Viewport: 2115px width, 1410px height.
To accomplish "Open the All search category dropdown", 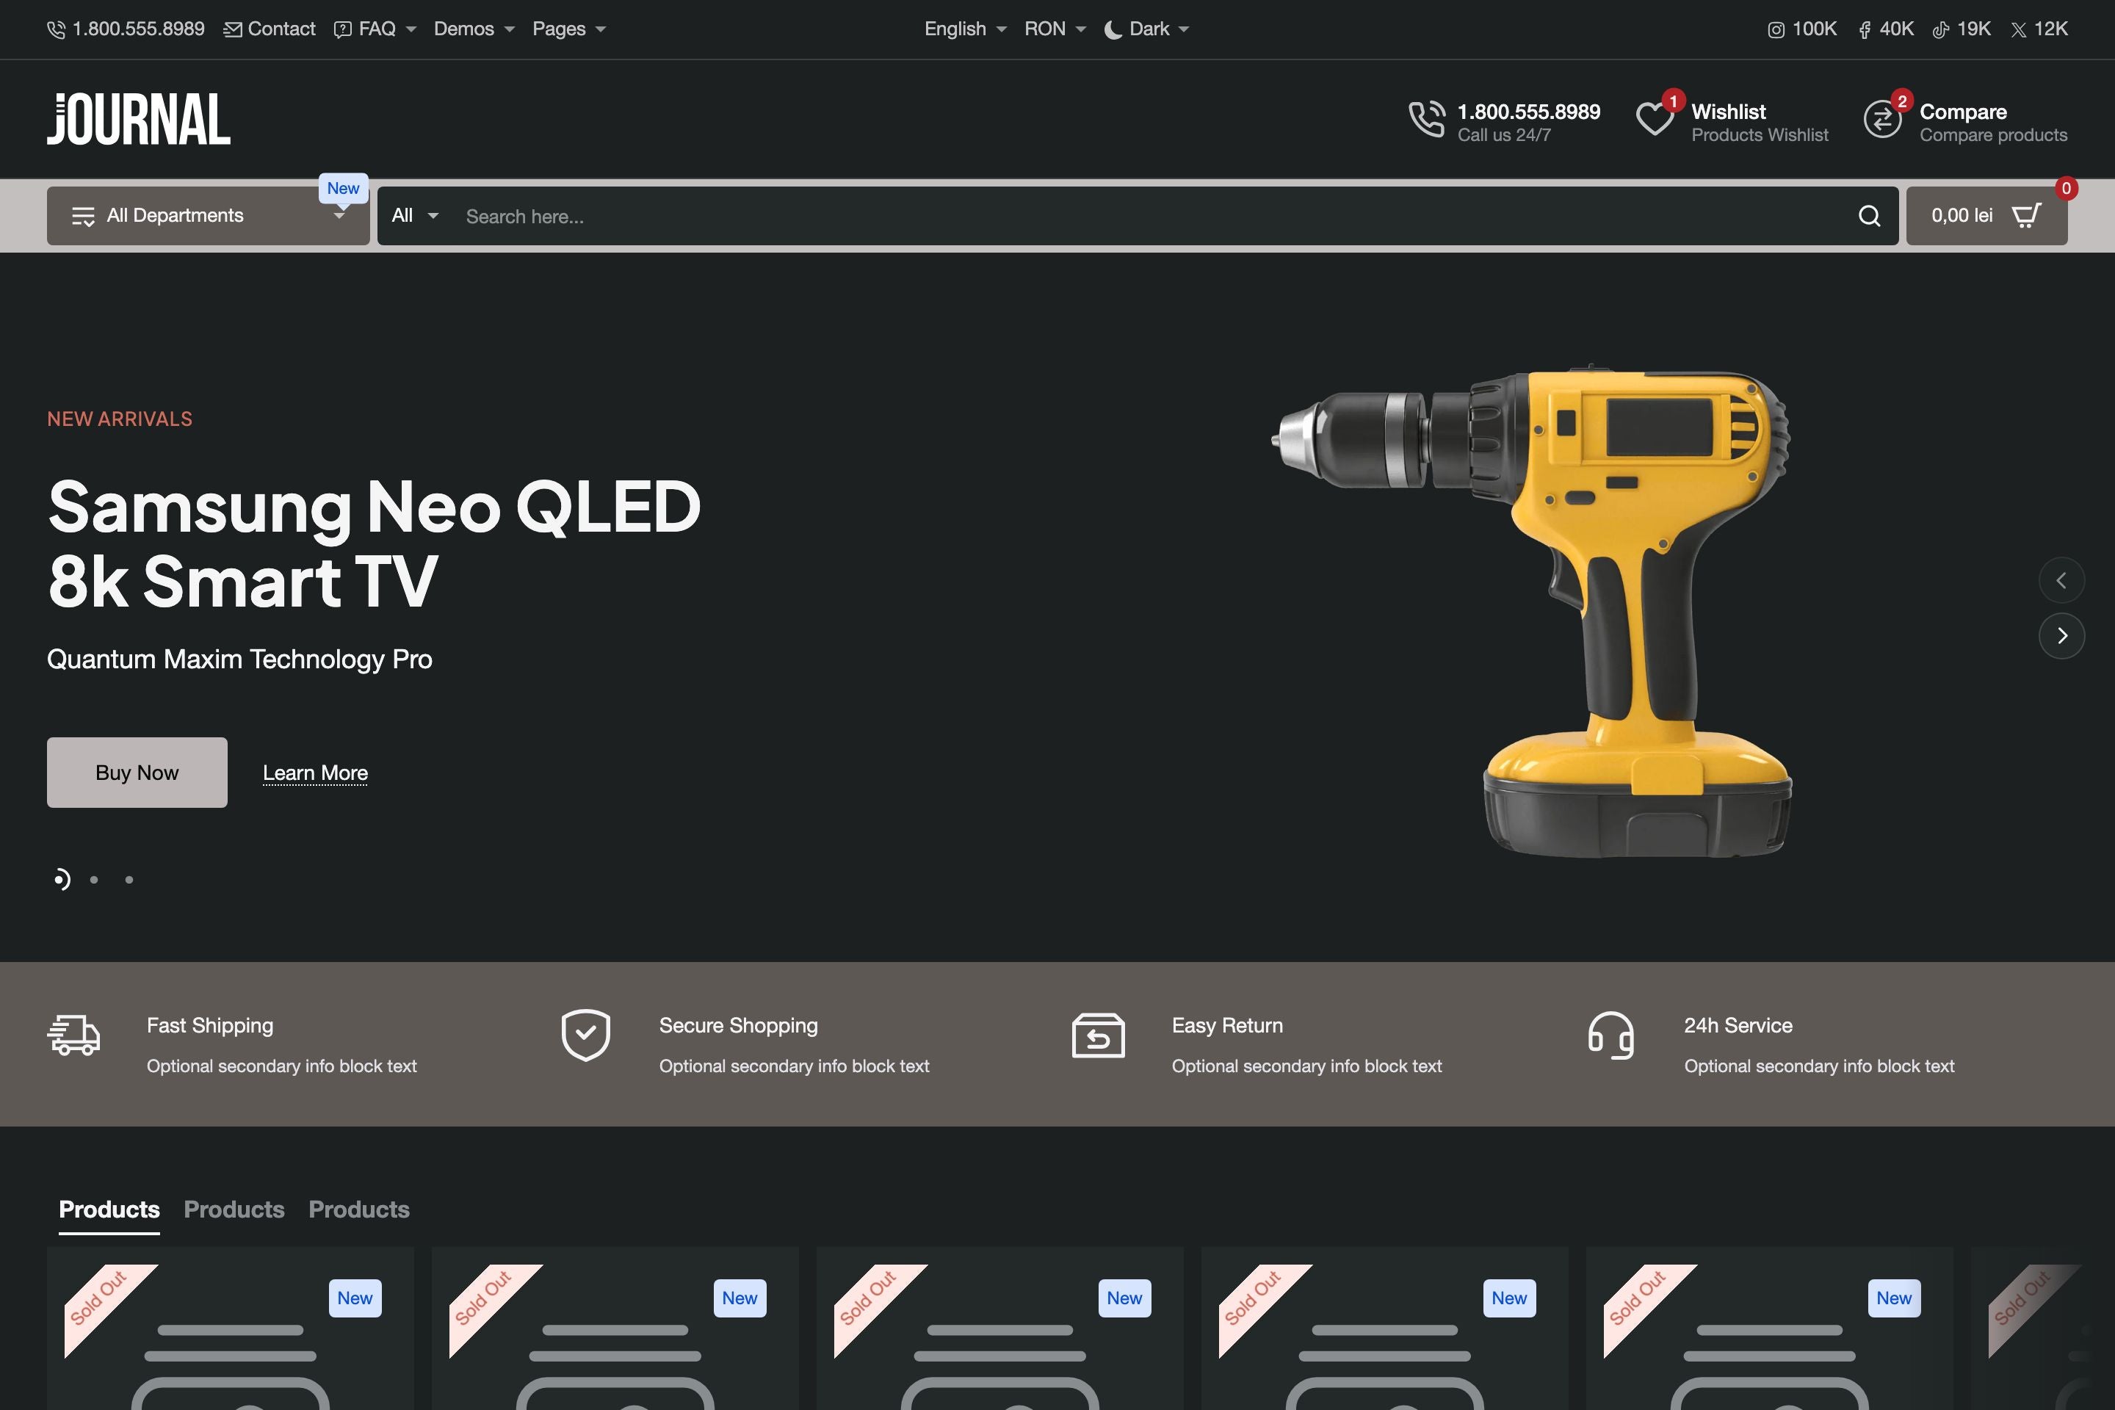I will [414, 216].
